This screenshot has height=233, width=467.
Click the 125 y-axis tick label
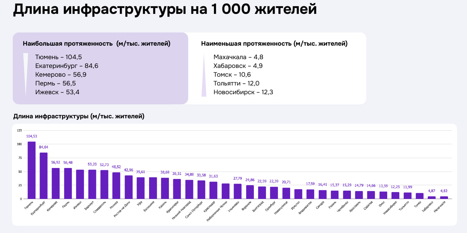(x=19, y=130)
